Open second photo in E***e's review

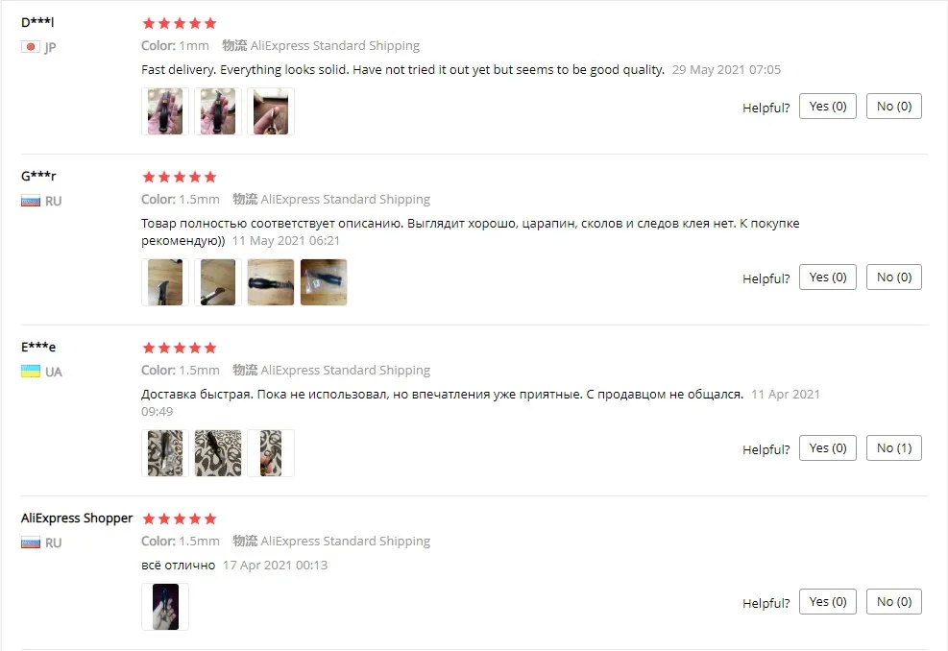tap(218, 453)
